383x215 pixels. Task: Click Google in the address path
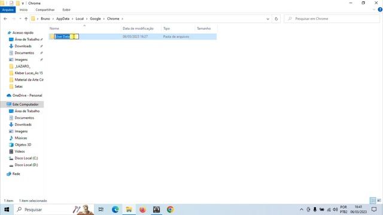(95, 19)
